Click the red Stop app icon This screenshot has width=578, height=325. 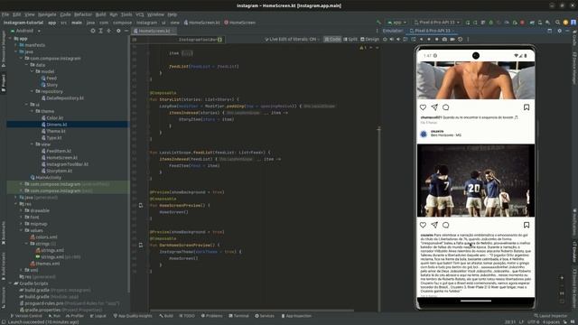[522, 23]
